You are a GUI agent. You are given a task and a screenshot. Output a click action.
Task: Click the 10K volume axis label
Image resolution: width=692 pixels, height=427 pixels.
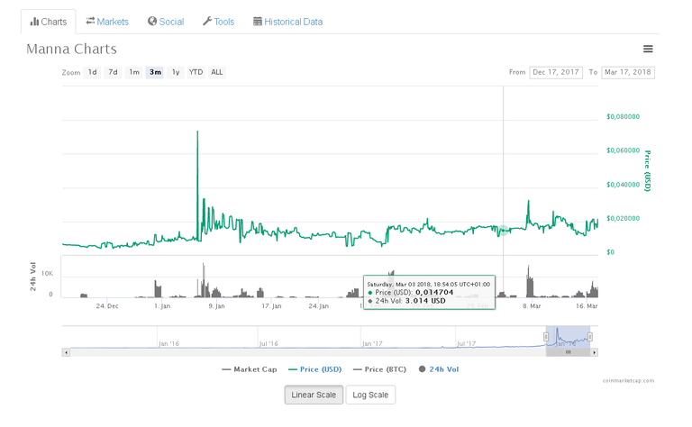[x=47, y=274]
